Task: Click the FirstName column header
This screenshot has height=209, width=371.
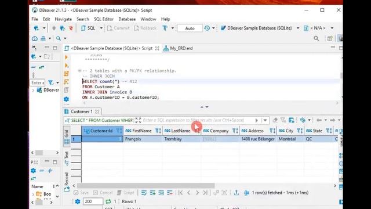Action: click(x=143, y=131)
